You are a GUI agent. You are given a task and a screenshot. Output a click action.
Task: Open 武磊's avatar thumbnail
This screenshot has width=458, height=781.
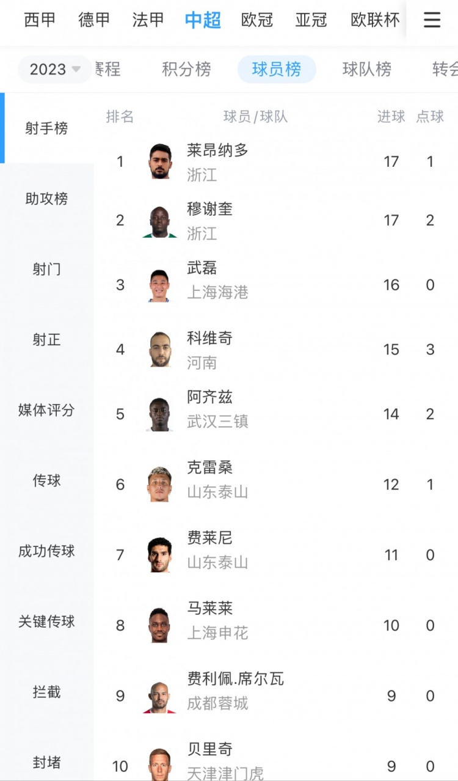160,285
